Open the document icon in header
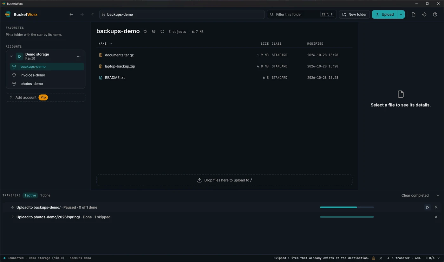Viewport: 444px width, 262px height. pyautogui.click(x=414, y=15)
